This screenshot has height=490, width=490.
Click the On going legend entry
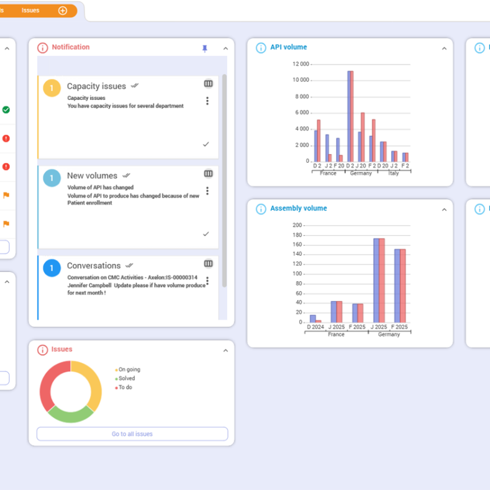tap(129, 370)
